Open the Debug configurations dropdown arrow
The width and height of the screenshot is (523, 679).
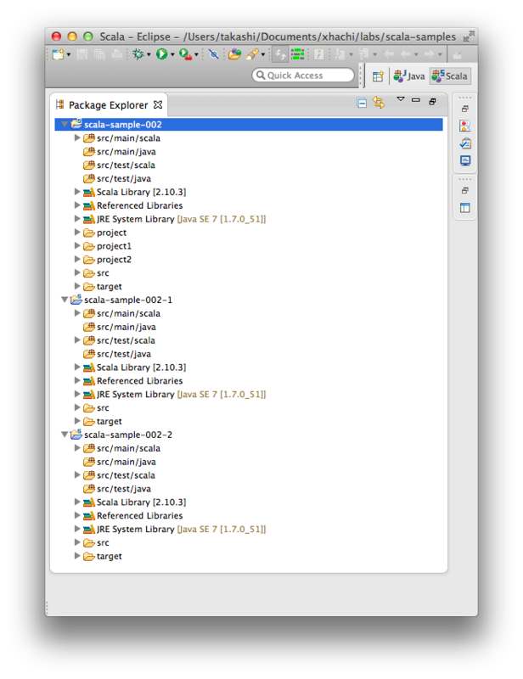[x=149, y=55]
